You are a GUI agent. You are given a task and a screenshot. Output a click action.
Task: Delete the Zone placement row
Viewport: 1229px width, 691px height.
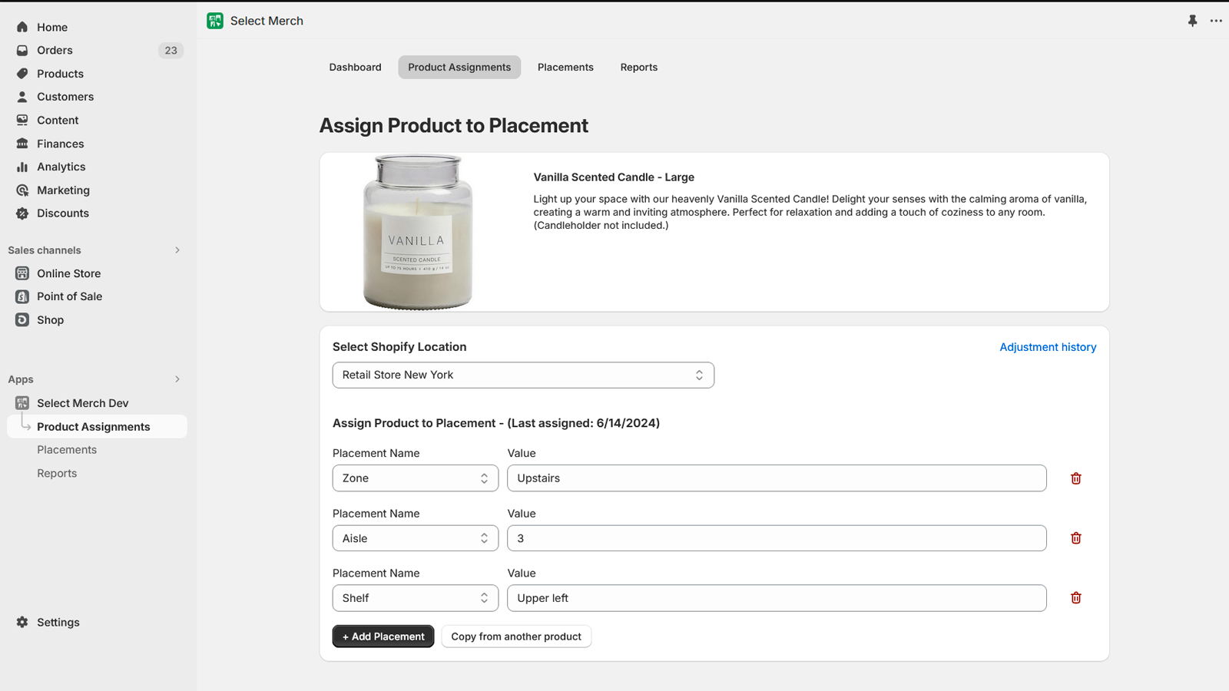pyautogui.click(x=1076, y=478)
